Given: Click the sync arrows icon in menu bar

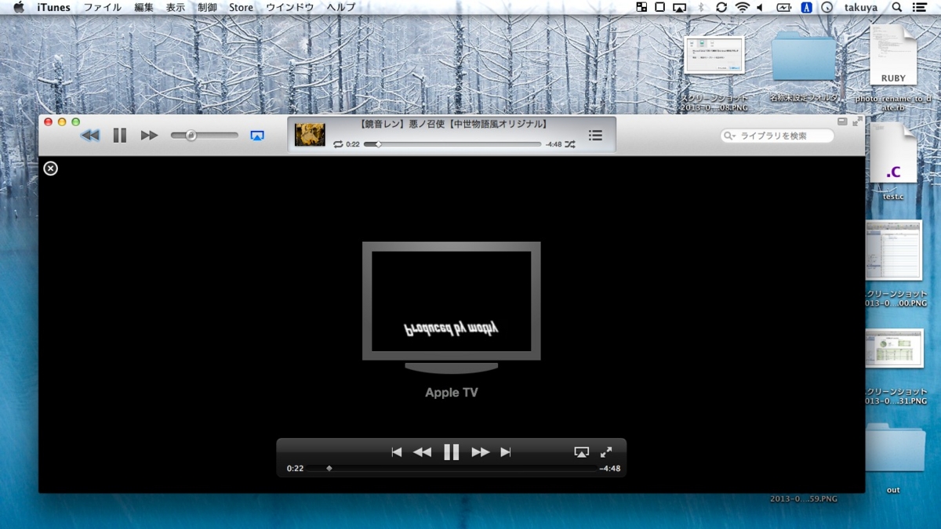Looking at the screenshot, I should click(x=721, y=7).
